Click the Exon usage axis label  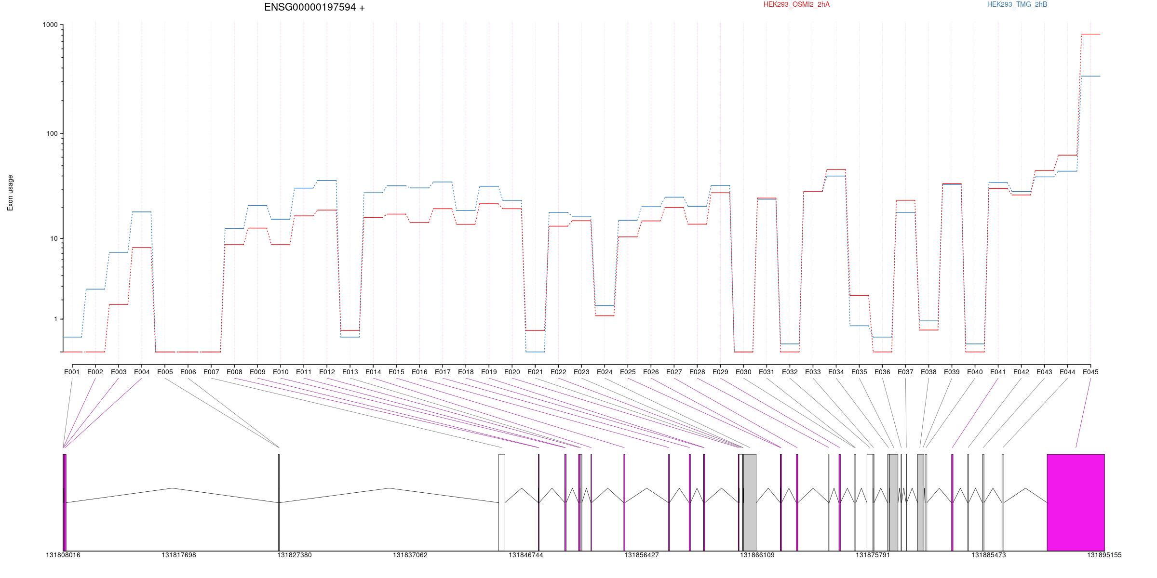point(10,193)
